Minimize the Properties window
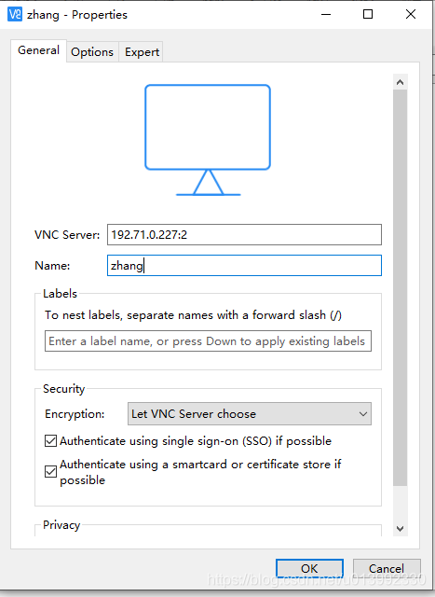This screenshot has width=435, height=597. coord(326,15)
